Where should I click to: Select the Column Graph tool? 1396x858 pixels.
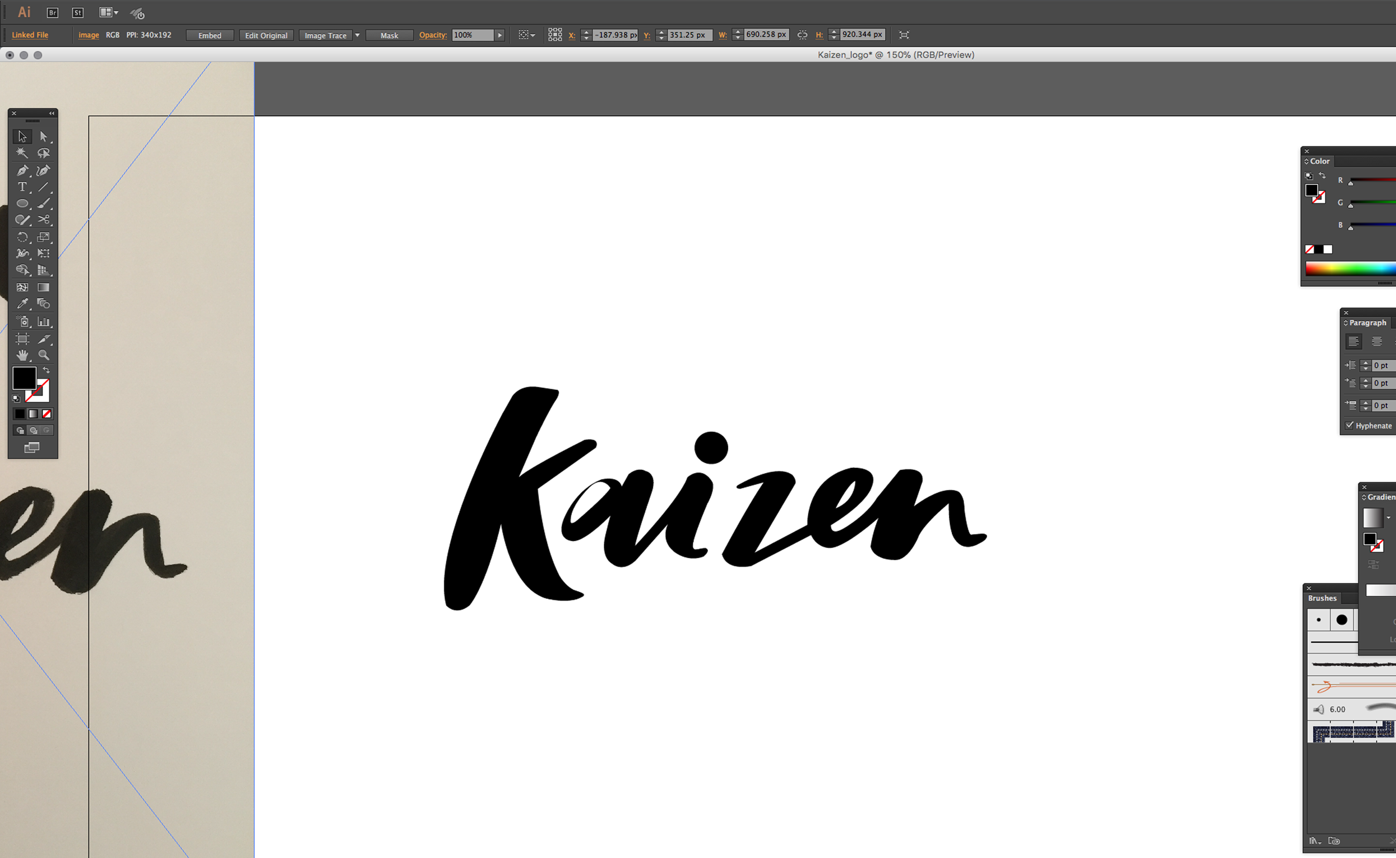(44, 322)
